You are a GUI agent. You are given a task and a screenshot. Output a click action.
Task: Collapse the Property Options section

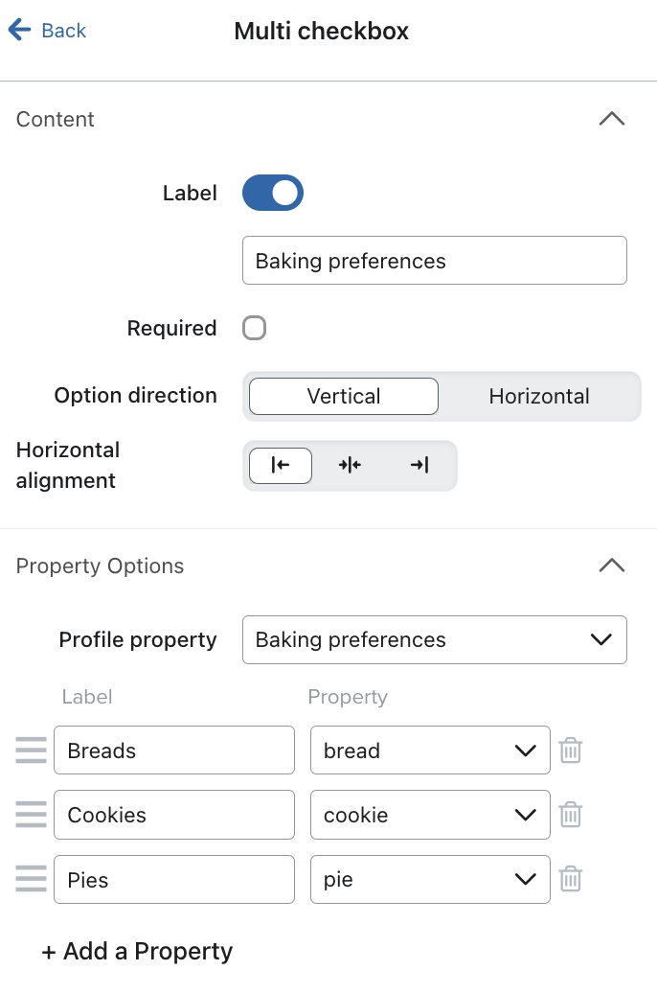click(612, 566)
